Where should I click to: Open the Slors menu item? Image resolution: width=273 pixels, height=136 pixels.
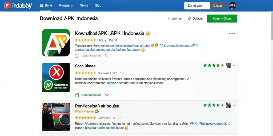[x=84, y=6]
